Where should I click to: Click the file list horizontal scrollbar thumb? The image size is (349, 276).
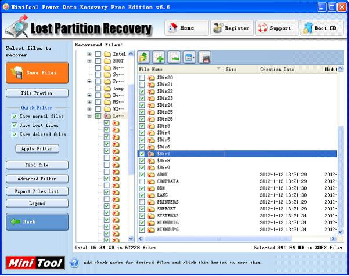point(218,239)
